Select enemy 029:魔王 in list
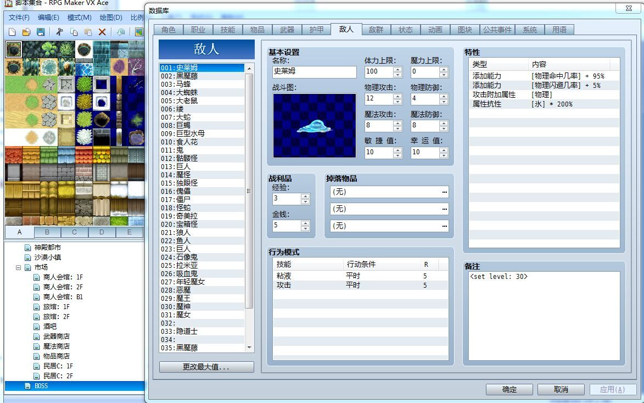 pos(201,298)
